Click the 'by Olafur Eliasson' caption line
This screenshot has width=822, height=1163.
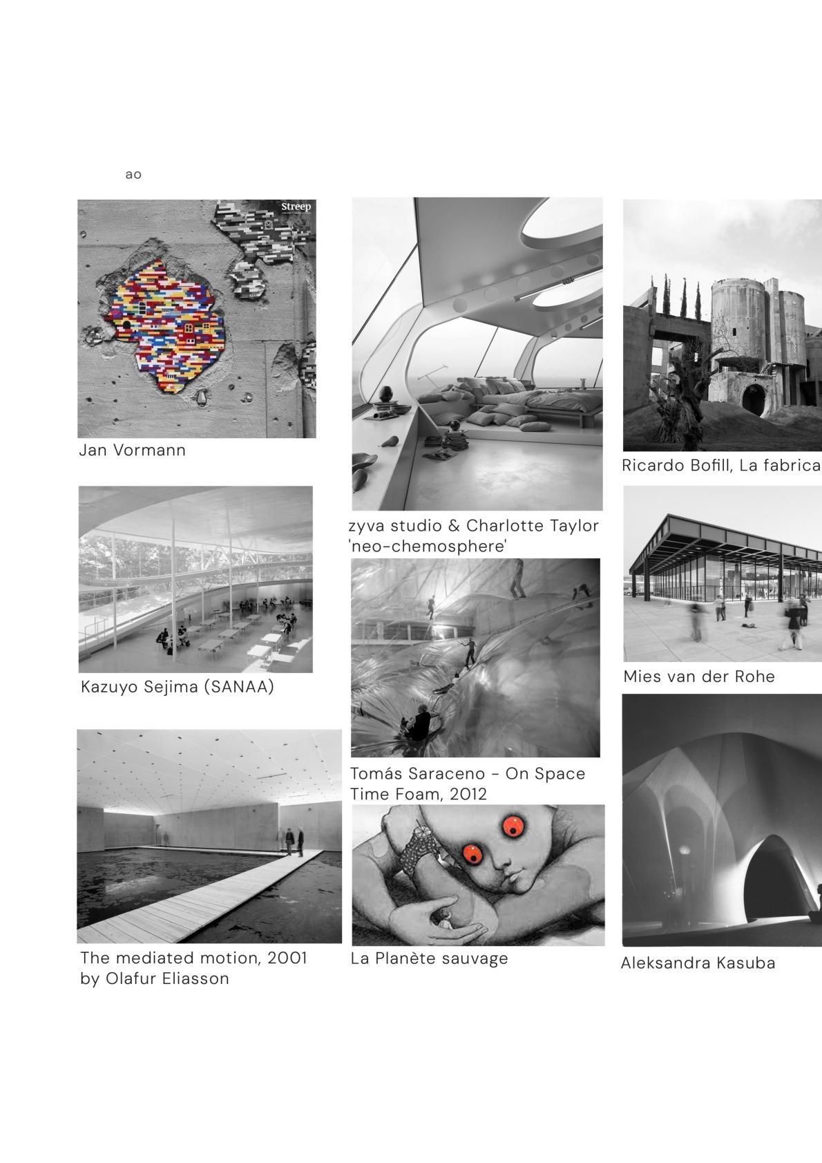155,979
